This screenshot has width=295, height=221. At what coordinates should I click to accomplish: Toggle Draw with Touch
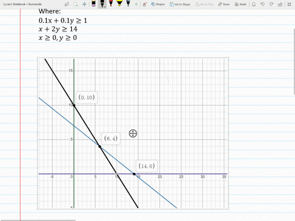tap(145, 4)
